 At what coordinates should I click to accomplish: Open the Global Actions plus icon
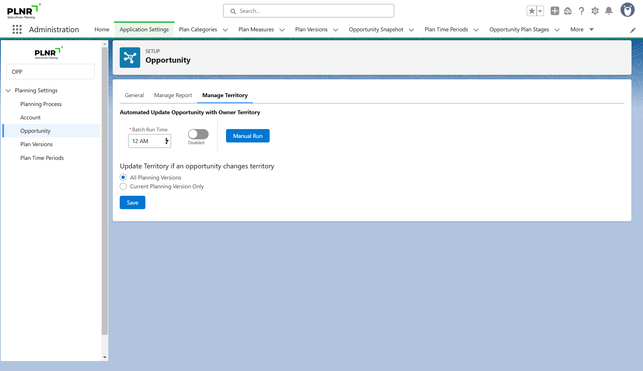555,11
